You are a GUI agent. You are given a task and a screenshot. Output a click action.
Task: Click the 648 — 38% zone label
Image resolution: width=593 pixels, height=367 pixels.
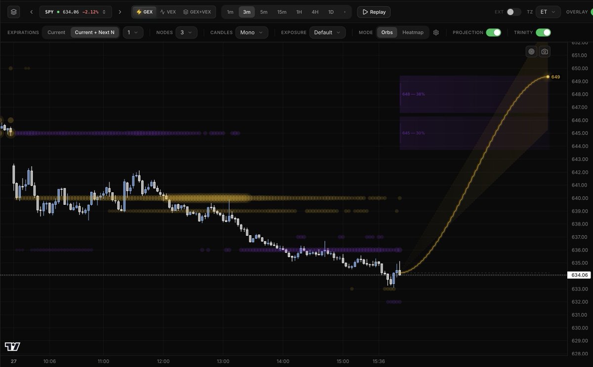pos(414,94)
